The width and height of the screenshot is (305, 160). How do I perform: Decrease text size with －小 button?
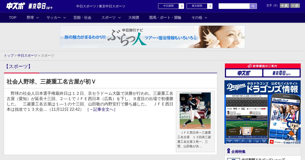(x=295, y=6)
